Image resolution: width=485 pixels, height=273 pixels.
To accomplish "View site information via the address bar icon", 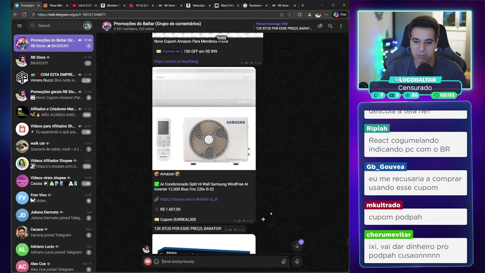I will point(34,14).
